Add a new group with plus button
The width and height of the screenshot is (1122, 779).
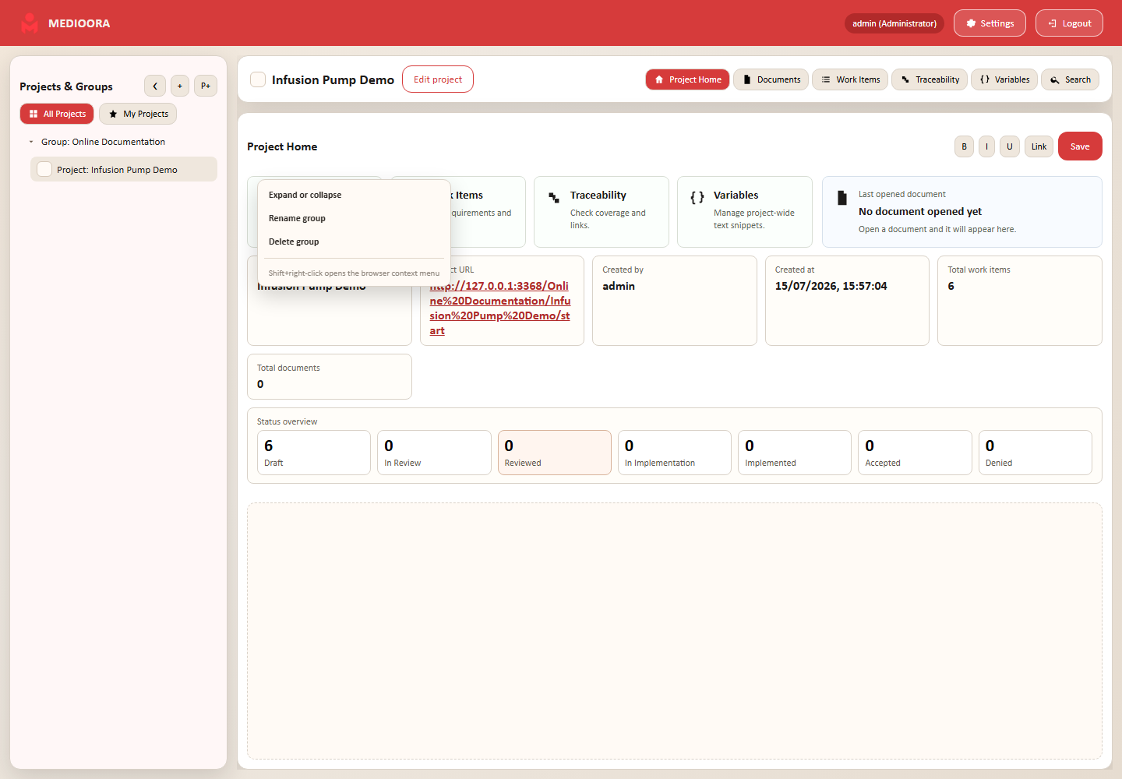pyautogui.click(x=180, y=86)
